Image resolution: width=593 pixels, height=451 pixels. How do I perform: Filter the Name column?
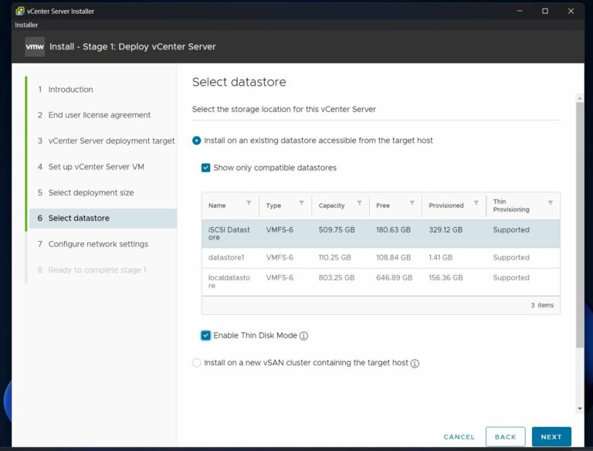(249, 203)
